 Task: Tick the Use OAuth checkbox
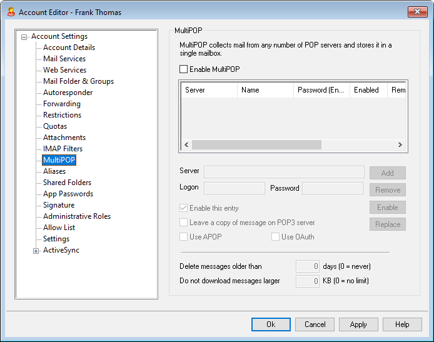pyautogui.click(x=275, y=237)
